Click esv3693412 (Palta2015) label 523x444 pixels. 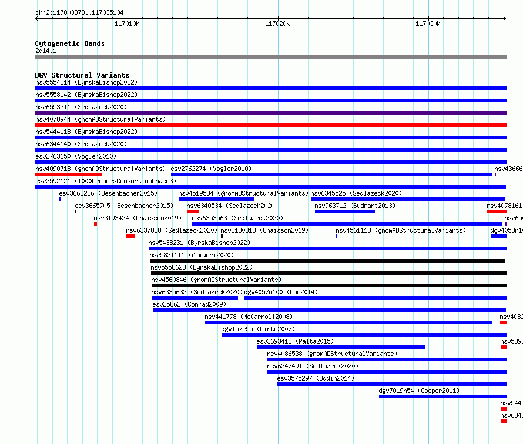pyautogui.click(x=295, y=341)
